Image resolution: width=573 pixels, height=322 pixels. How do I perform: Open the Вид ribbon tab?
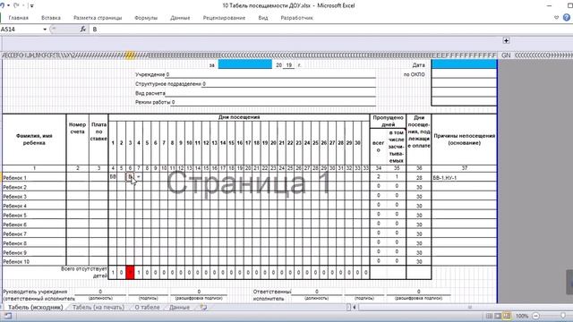pyautogui.click(x=263, y=18)
